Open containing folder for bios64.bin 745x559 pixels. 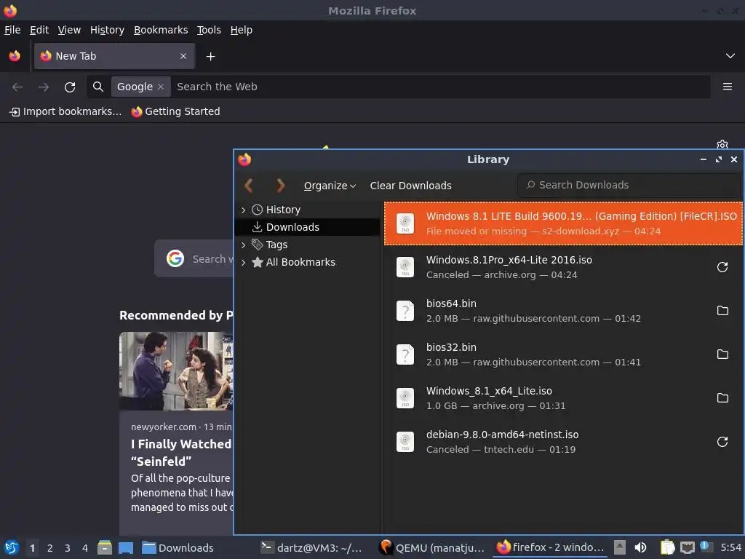click(x=722, y=310)
